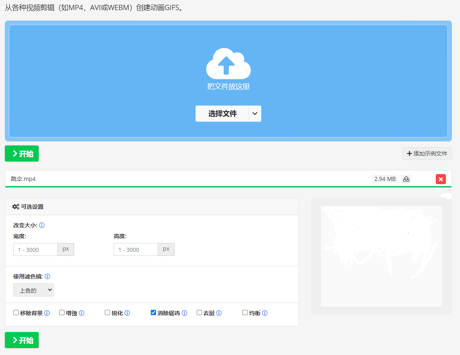This screenshot has height=355, width=460.
Task: Click info icon beside 改变大小
Action: pos(42,225)
